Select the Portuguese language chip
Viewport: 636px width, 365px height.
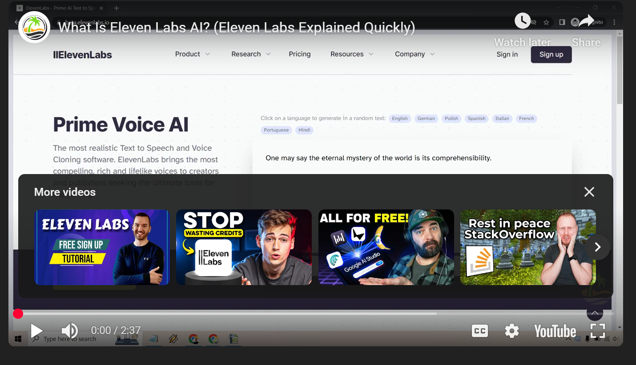(276, 130)
